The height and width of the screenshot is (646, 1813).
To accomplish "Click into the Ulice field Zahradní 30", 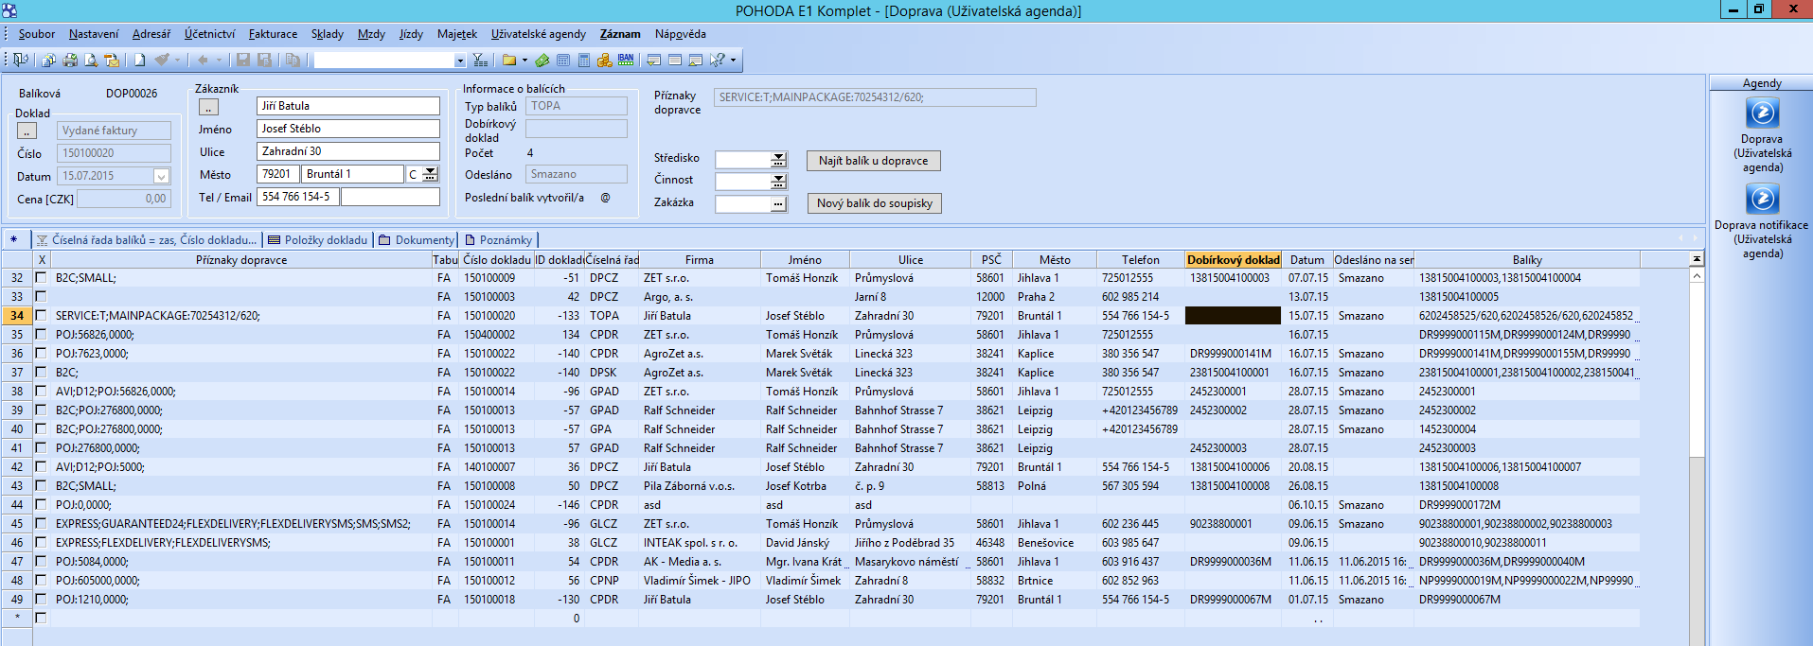I will [x=348, y=151].
